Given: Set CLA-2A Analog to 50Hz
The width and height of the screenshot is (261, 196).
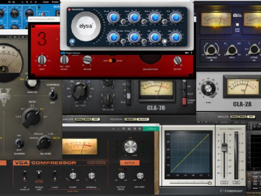Looking at the screenshot, I should coord(234,117).
